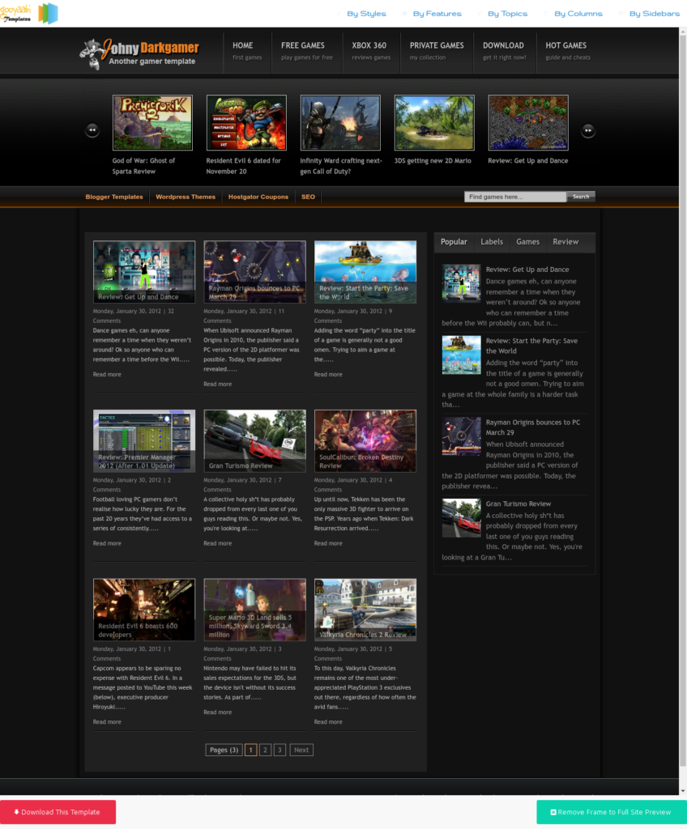The image size is (687, 829).
Task: Click Read more under SoulCalibur post
Action: pyautogui.click(x=328, y=543)
